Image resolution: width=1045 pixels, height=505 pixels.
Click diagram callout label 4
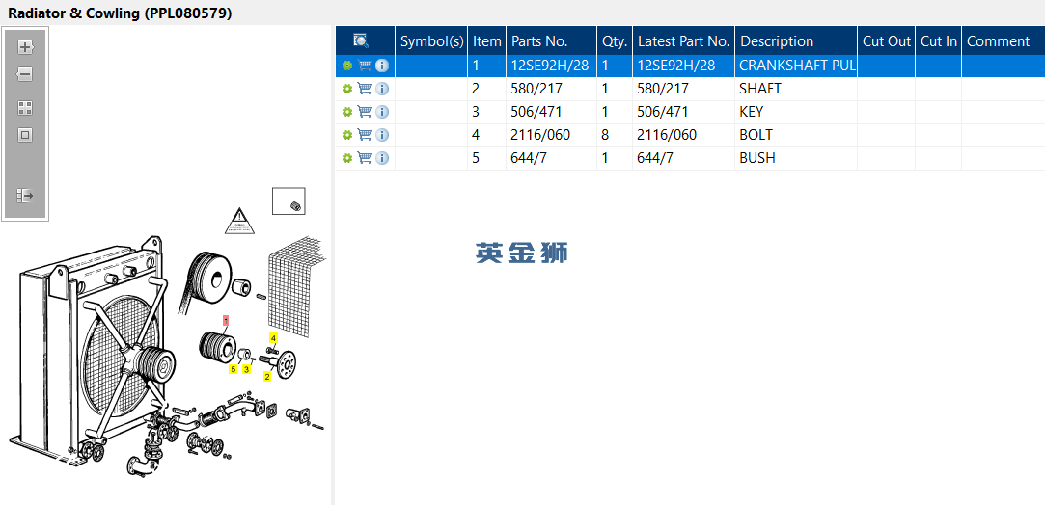[273, 338]
